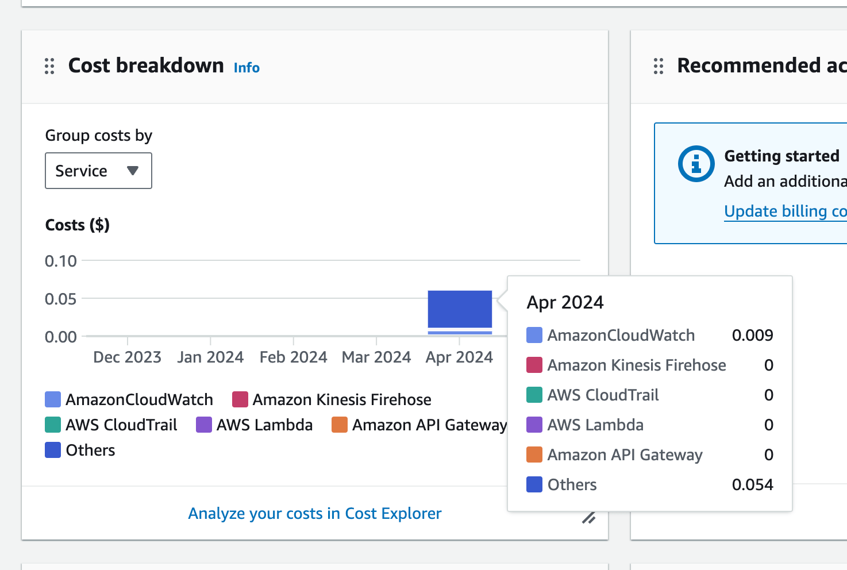Click the 0.05 y-axis value
This screenshot has height=570, width=847.
tap(61, 299)
